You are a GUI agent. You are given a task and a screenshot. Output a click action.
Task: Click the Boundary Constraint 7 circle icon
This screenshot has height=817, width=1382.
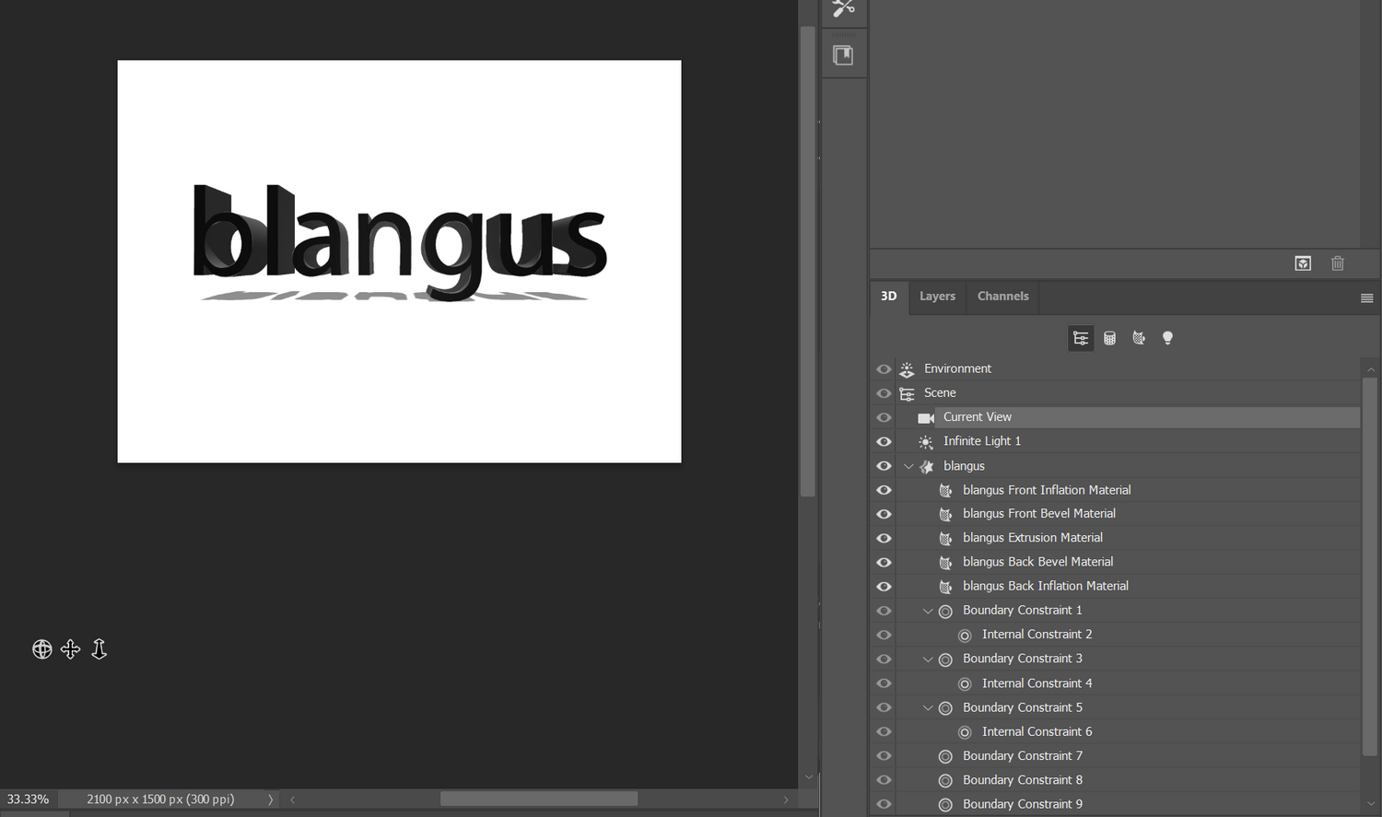point(945,756)
